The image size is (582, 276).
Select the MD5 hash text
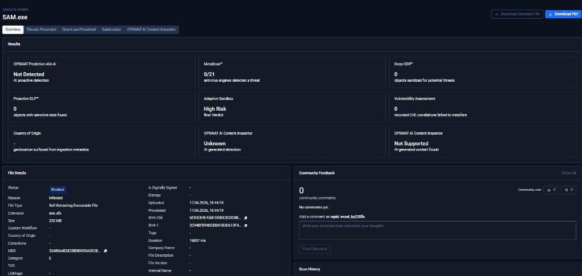(x=74, y=251)
